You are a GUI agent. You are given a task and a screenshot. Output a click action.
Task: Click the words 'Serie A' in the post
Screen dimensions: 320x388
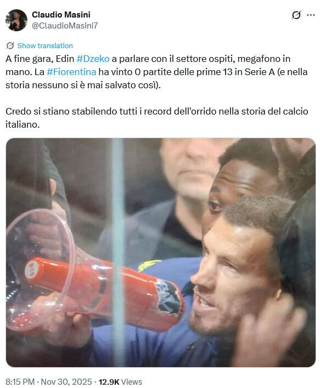point(260,72)
